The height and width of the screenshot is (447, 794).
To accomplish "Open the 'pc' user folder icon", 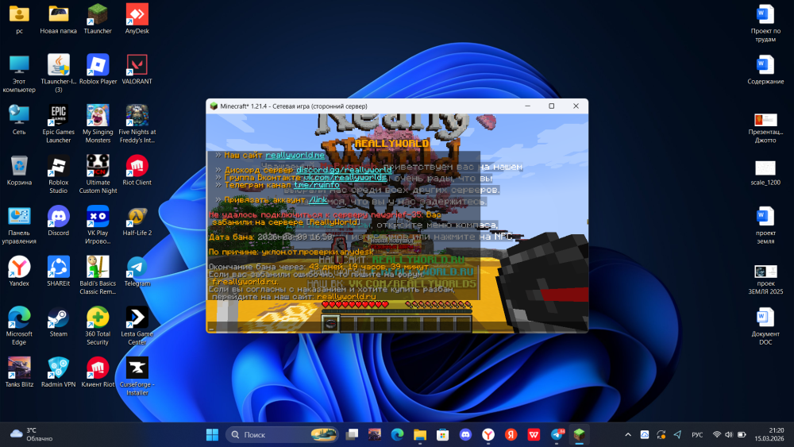I will 19,19.
